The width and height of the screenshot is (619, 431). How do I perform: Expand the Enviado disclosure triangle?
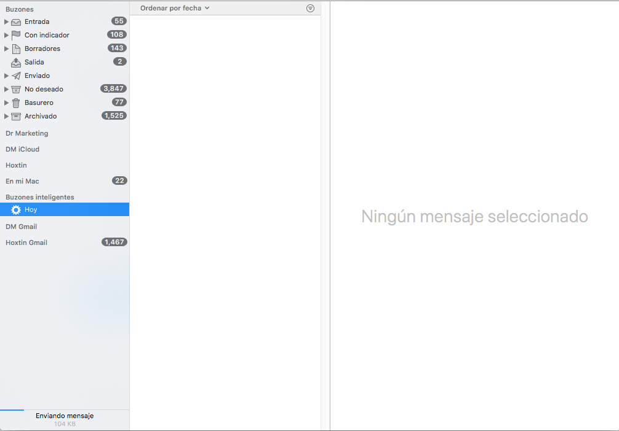pos(6,76)
